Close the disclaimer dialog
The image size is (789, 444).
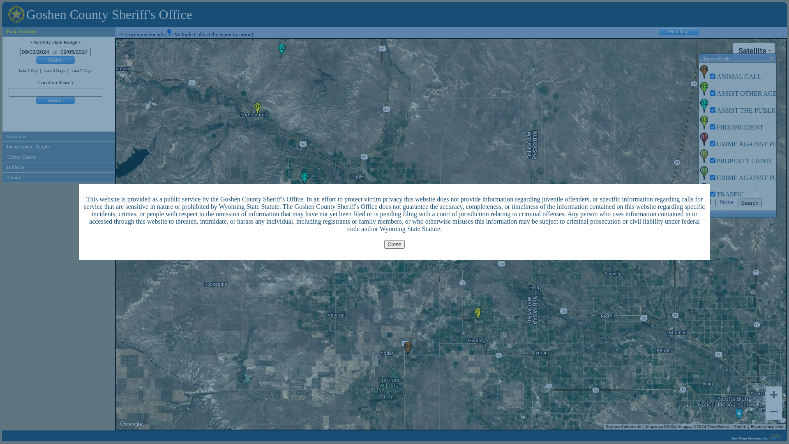[394, 244]
